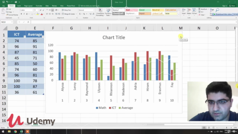
Task: Switch to the Data tab
Action: click(47, 6)
